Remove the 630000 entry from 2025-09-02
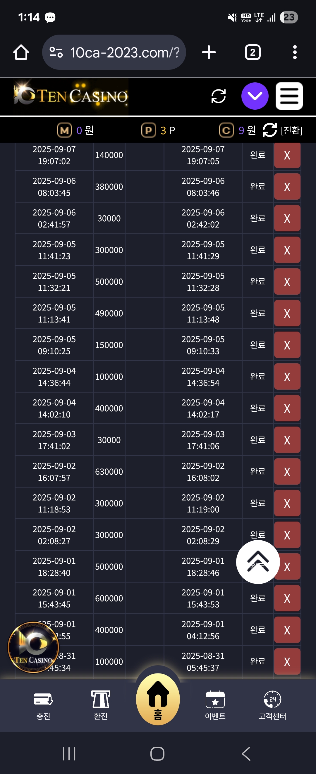Screen dimensions: 316x774 pyautogui.click(x=287, y=472)
